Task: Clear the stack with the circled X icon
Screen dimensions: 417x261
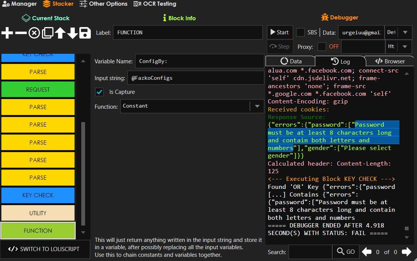Action: click(x=33, y=33)
